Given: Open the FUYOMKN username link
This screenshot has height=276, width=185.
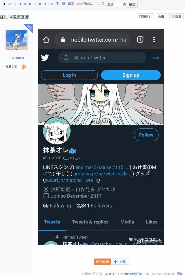Looking at the screenshot, I should (x=16, y=58).
